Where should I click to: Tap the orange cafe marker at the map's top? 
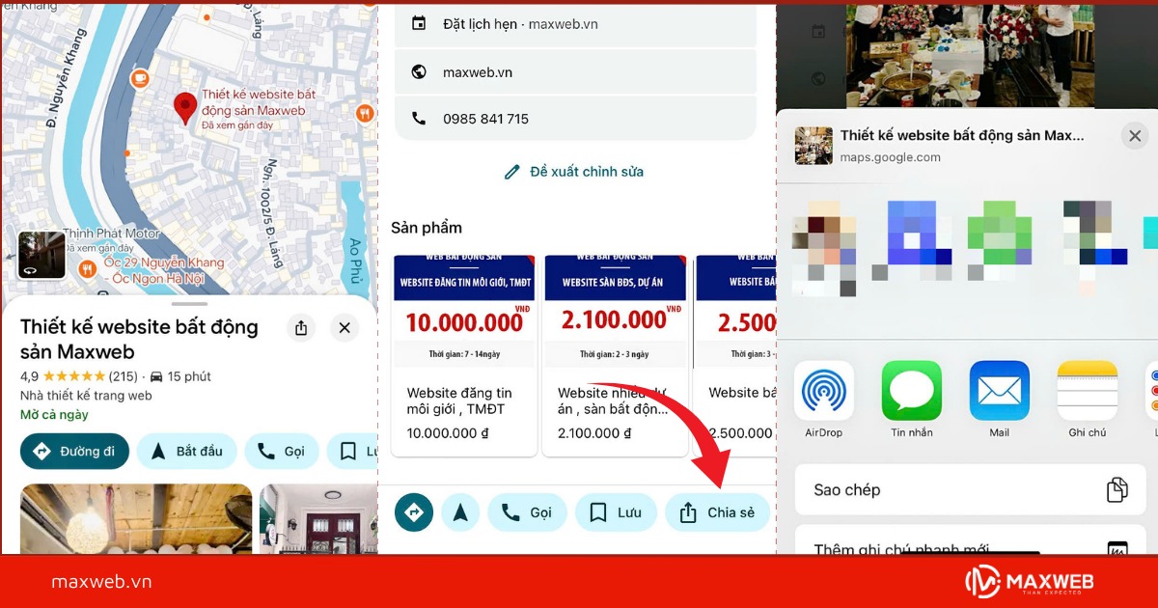click(140, 77)
